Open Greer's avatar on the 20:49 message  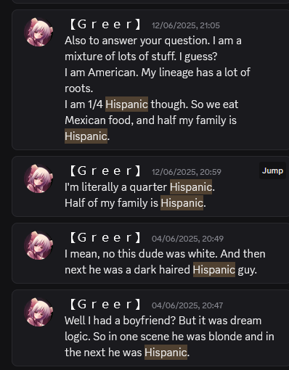38,245
